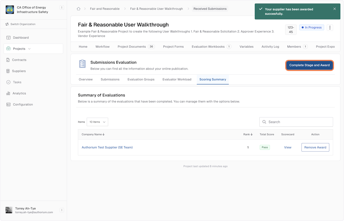Sort by Company Name column

[93, 134]
